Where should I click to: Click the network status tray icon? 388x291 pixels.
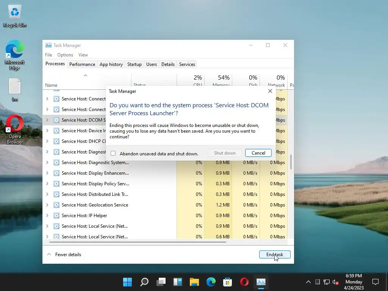tap(326, 282)
